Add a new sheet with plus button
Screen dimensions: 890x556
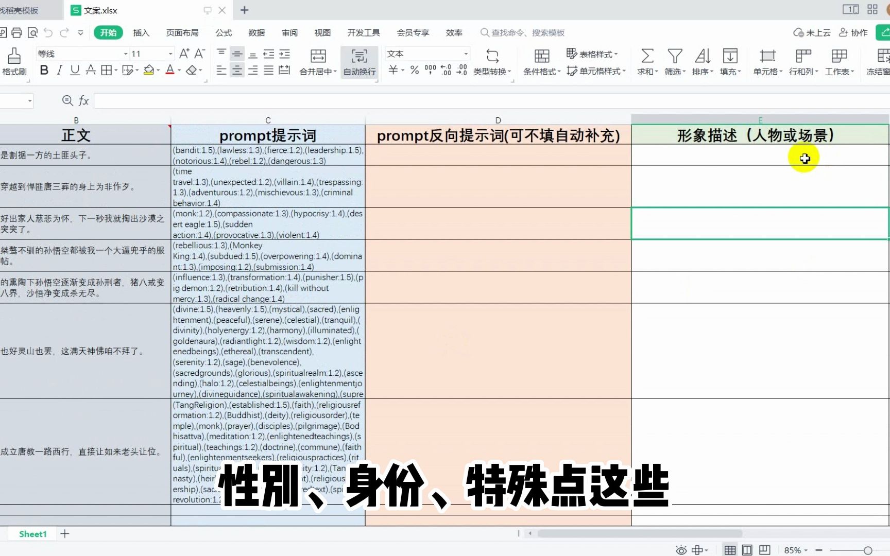click(65, 534)
